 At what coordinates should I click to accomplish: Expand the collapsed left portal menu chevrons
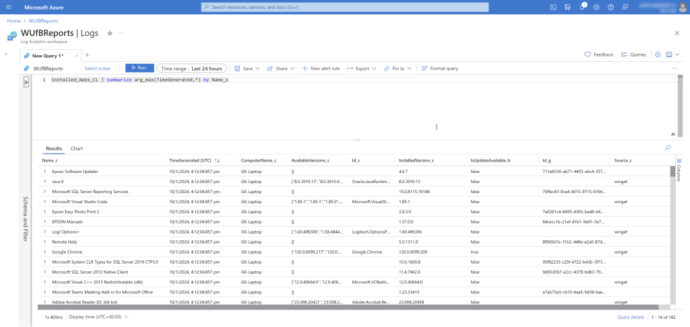point(6,54)
